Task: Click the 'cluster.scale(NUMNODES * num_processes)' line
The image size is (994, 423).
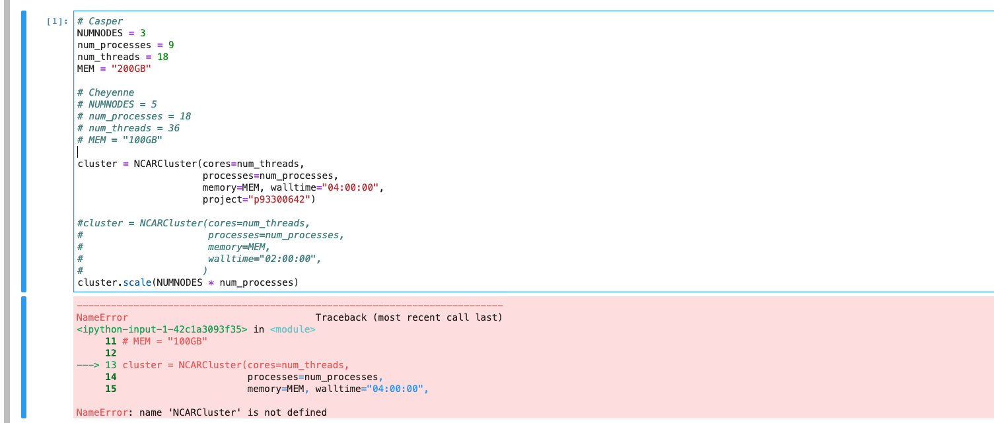Action: (x=188, y=282)
